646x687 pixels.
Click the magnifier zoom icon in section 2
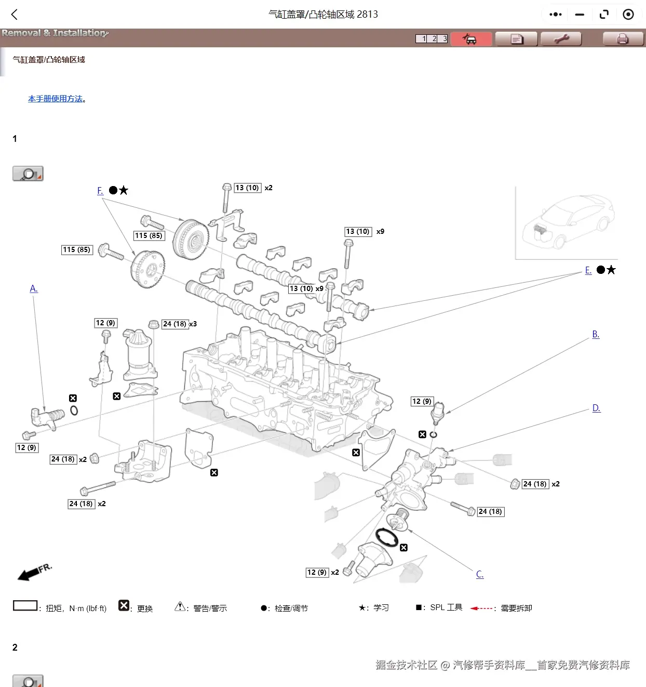[x=28, y=682]
